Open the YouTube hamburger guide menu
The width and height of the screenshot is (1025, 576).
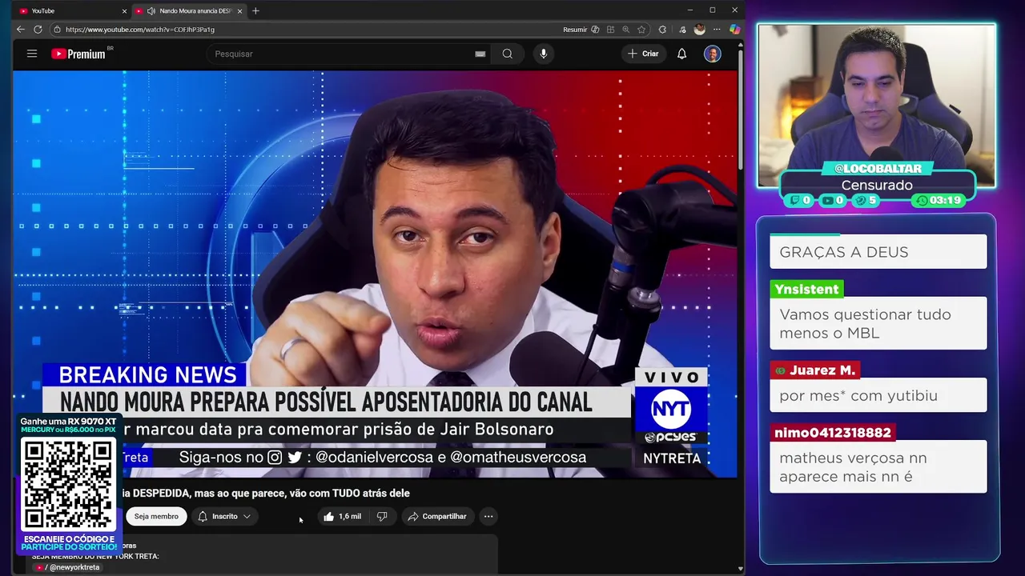pos(32,54)
